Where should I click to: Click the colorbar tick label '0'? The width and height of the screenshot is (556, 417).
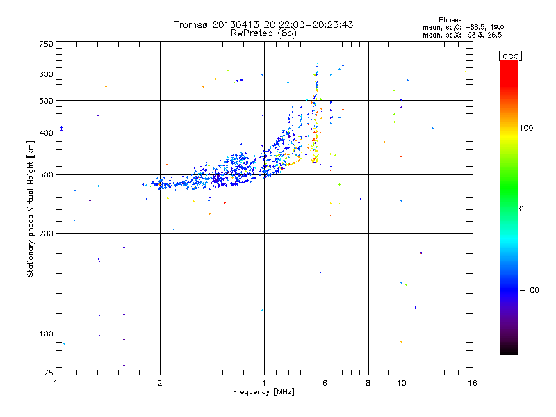pyautogui.click(x=521, y=209)
